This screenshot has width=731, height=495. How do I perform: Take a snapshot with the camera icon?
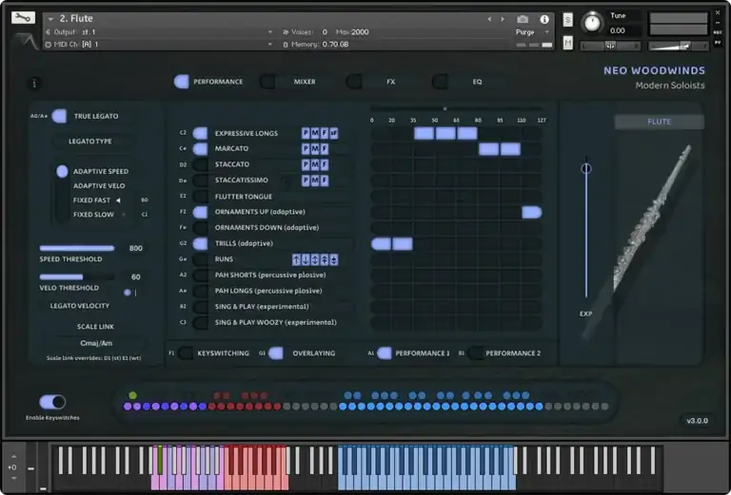tap(523, 19)
